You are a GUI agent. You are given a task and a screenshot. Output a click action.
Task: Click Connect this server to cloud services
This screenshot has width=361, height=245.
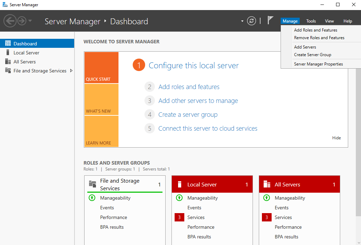coord(208,129)
